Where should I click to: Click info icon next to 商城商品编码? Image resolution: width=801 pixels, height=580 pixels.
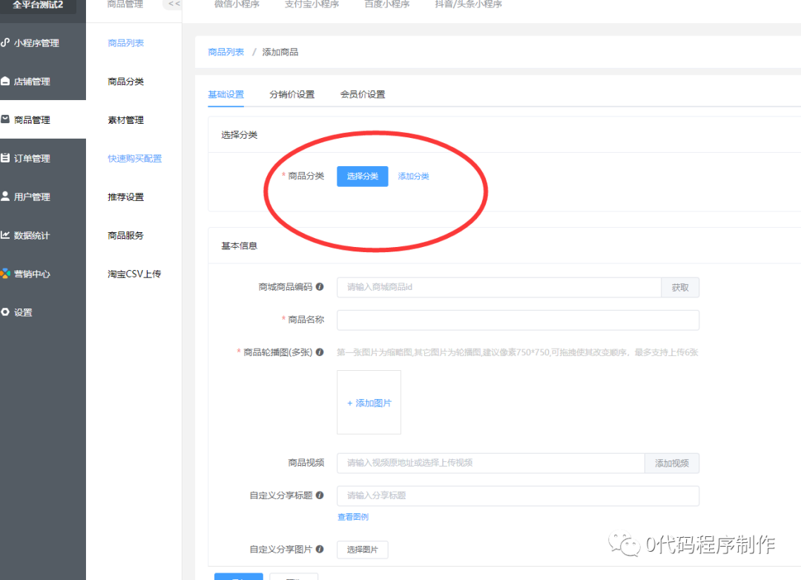point(320,287)
